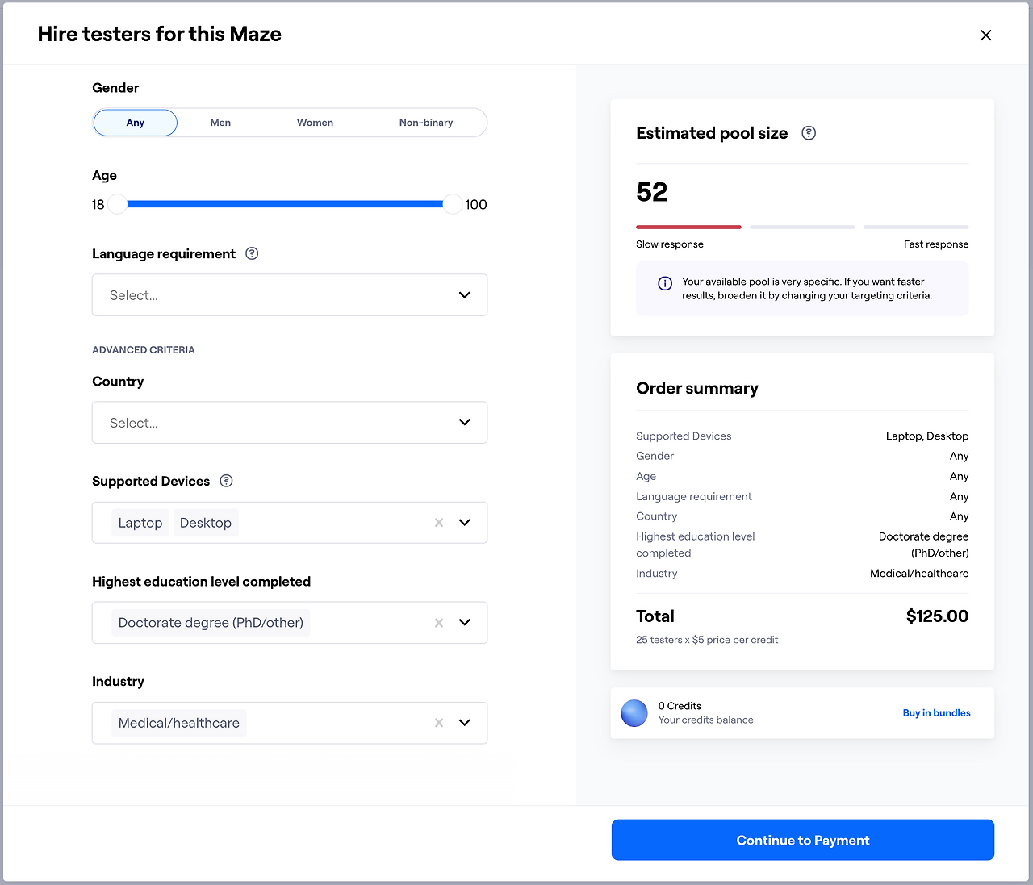This screenshot has height=885, width=1033.
Task: Select the Any gender option
Action: [x=136, y=123]
